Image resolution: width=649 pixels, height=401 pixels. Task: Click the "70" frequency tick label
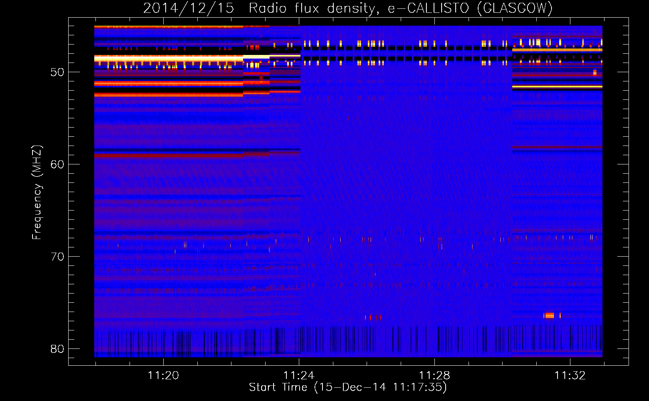(57, 257)
